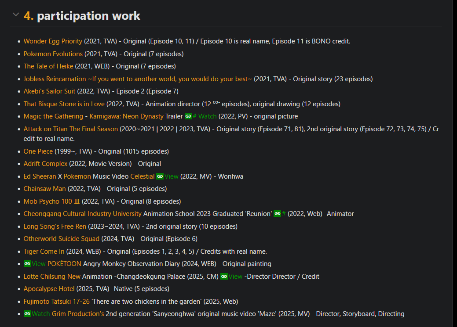Open the Akebi's Sailor Suit link
Screen dimensions: 457x327
(49, 91)
